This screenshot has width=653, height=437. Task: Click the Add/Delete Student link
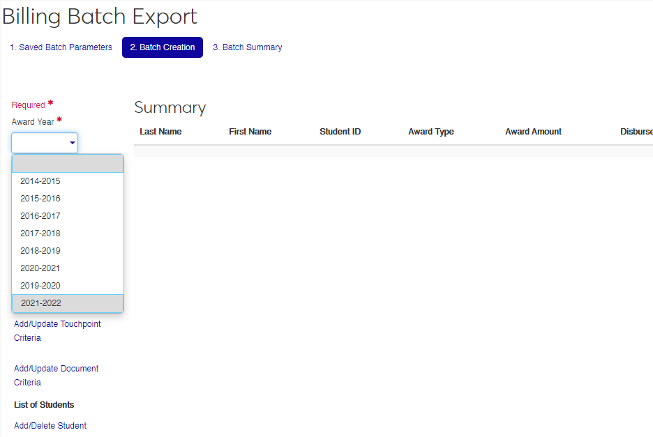(50, 426)
